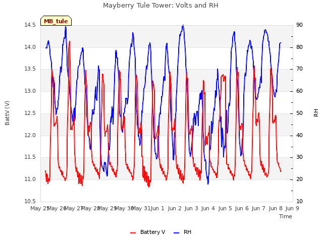Click the 14.0 left axis tick
Image resolution: width=323 pixels, height=242 pixels.
pyautogui.click(x=30, y=47)
